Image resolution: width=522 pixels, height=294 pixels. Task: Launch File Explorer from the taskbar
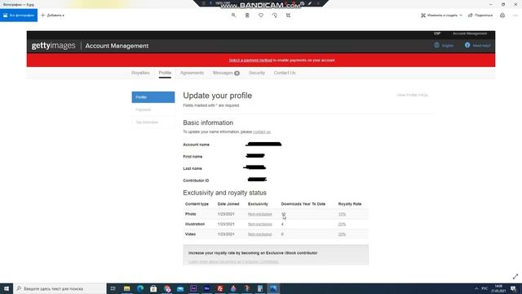point(127,288)
